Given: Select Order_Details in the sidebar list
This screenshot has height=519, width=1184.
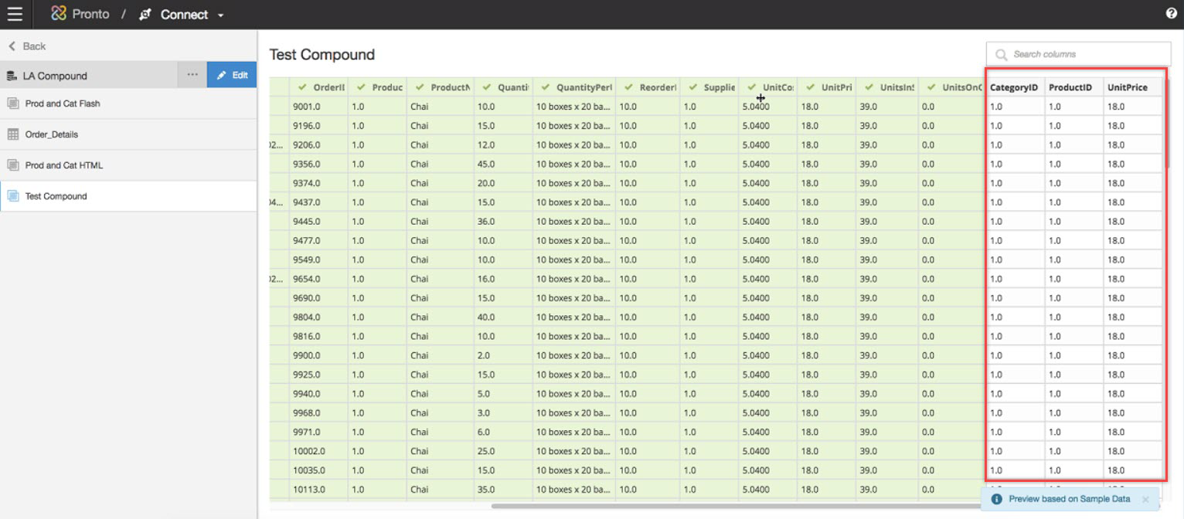Looking at the screenshot, I should (x=51, y=134).
